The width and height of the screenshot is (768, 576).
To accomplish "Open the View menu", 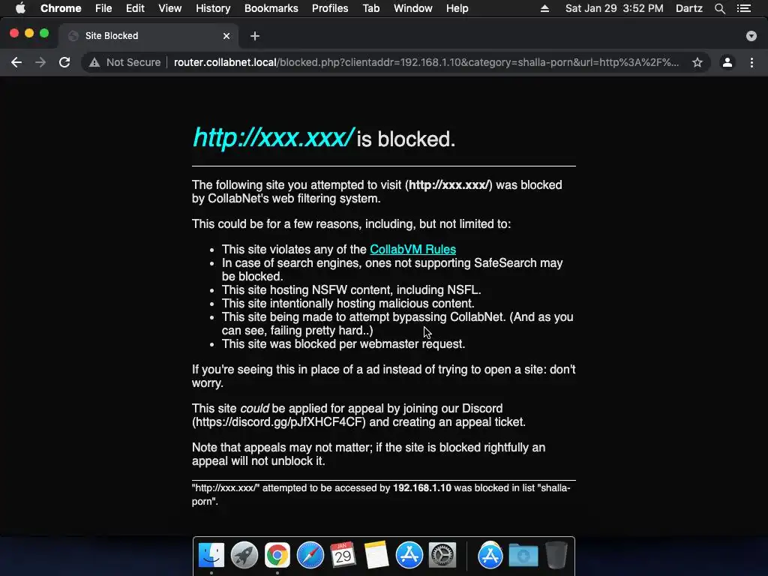I will 170,8.
